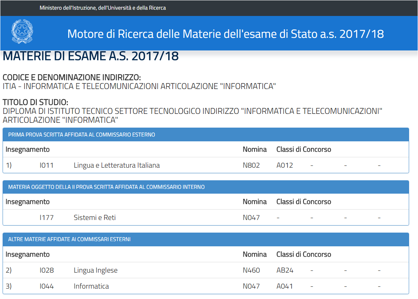This screenshot has width=418, height=299.
Task: Click Insegnamento column header in first table
Action: (x=27, y=149)
